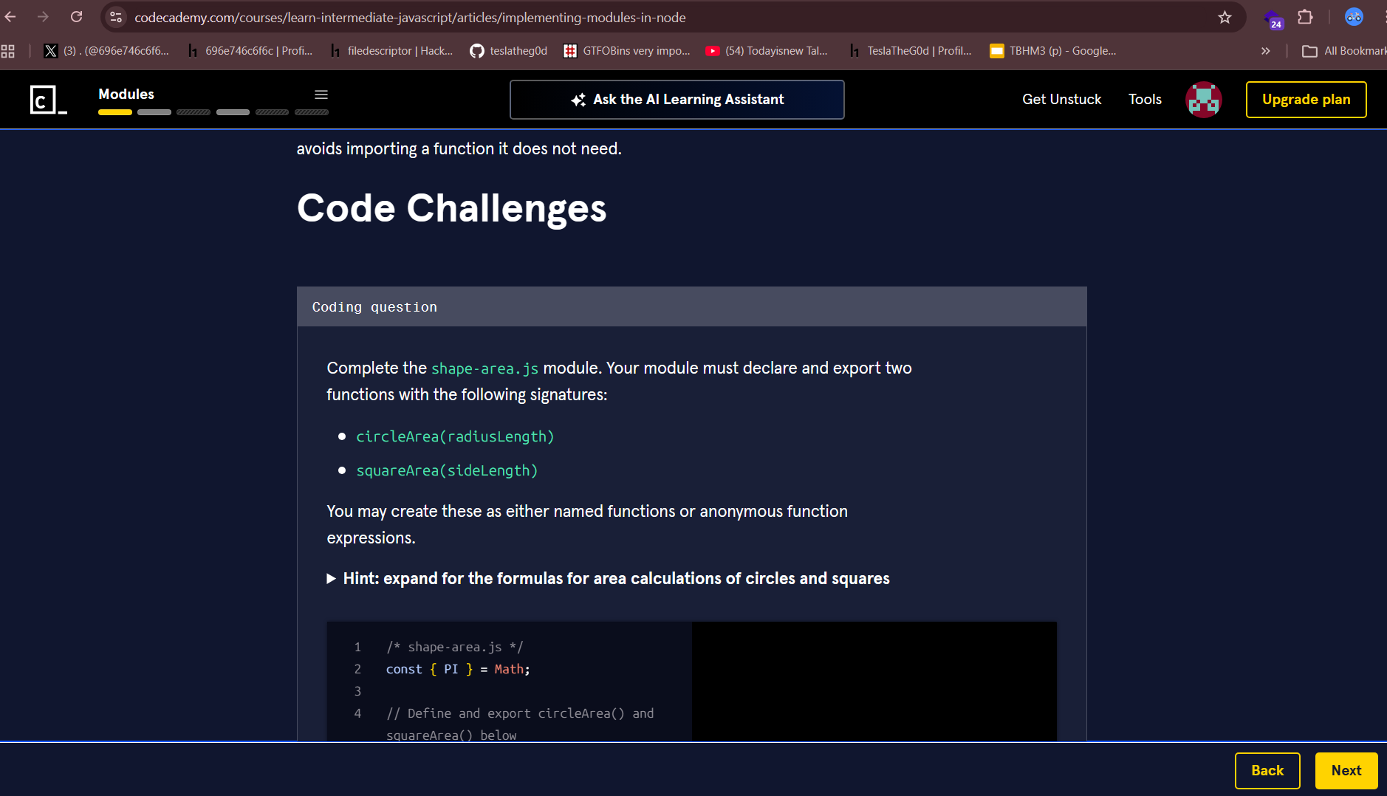This screenshot has height=796, width=1387.
Task: Open the Get Unstuck menu
Action: (1061, 100)
